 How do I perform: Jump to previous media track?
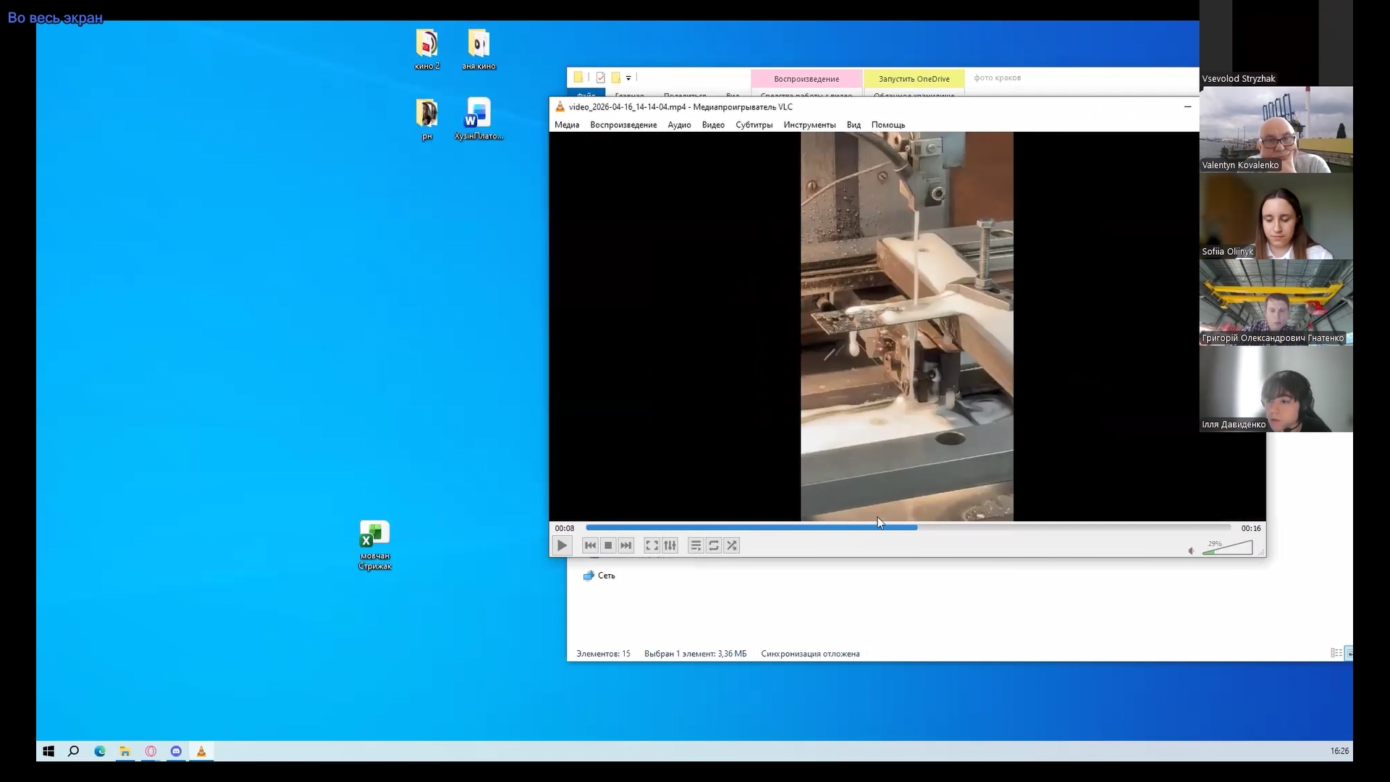pyautogui.click(x=590, y=546)
